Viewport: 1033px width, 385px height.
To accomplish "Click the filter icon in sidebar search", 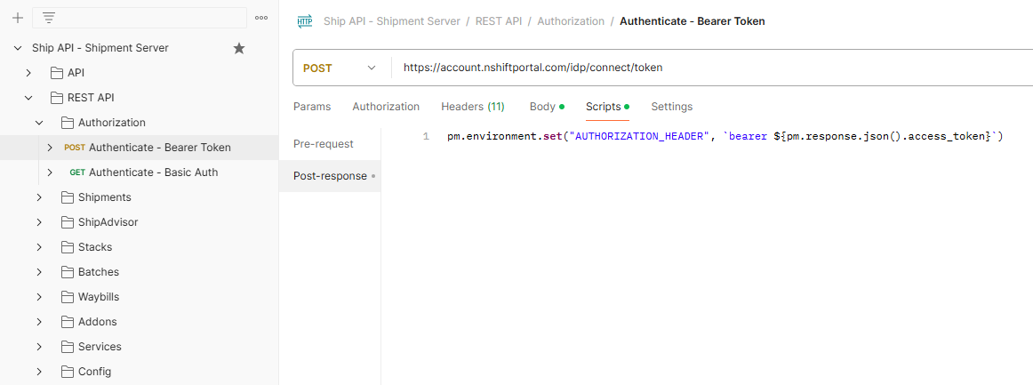I will pyautogui.click(x=49, y=18).
